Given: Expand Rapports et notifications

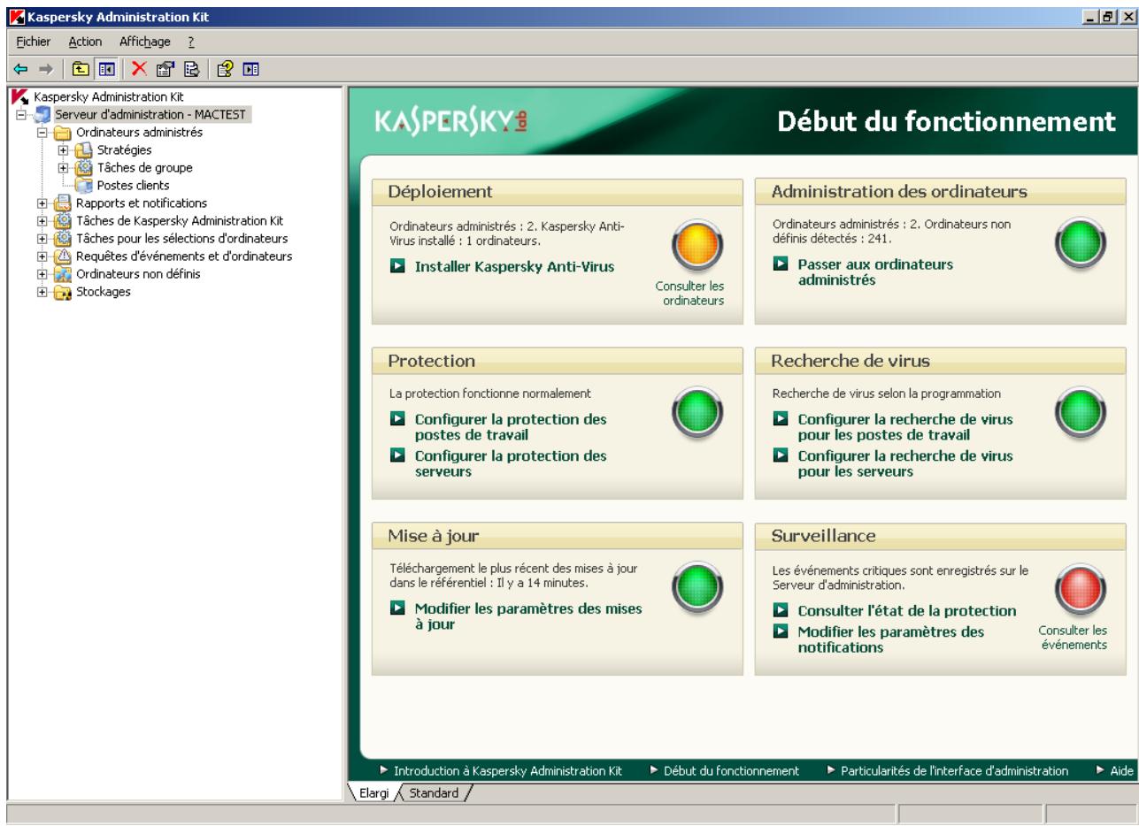Looking at the screenshot, I should (x=42, y=203).
